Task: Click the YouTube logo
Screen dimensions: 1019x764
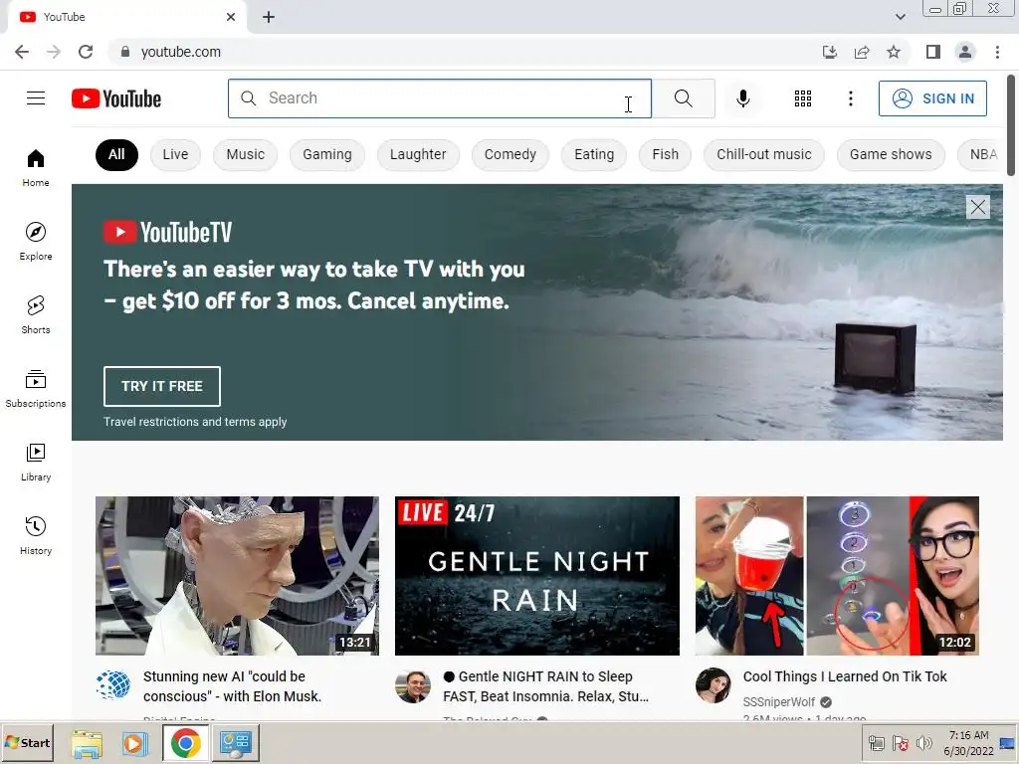Action: pos(116,98)
